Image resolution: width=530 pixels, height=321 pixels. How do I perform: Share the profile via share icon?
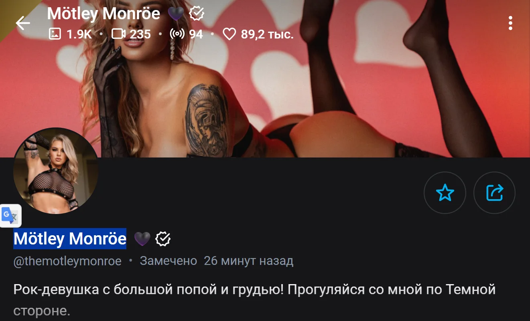[x=494, y=193]
